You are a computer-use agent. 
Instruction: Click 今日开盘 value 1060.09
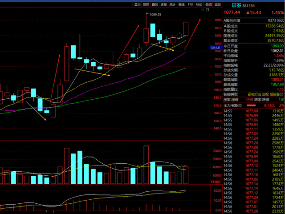[277, 46]
